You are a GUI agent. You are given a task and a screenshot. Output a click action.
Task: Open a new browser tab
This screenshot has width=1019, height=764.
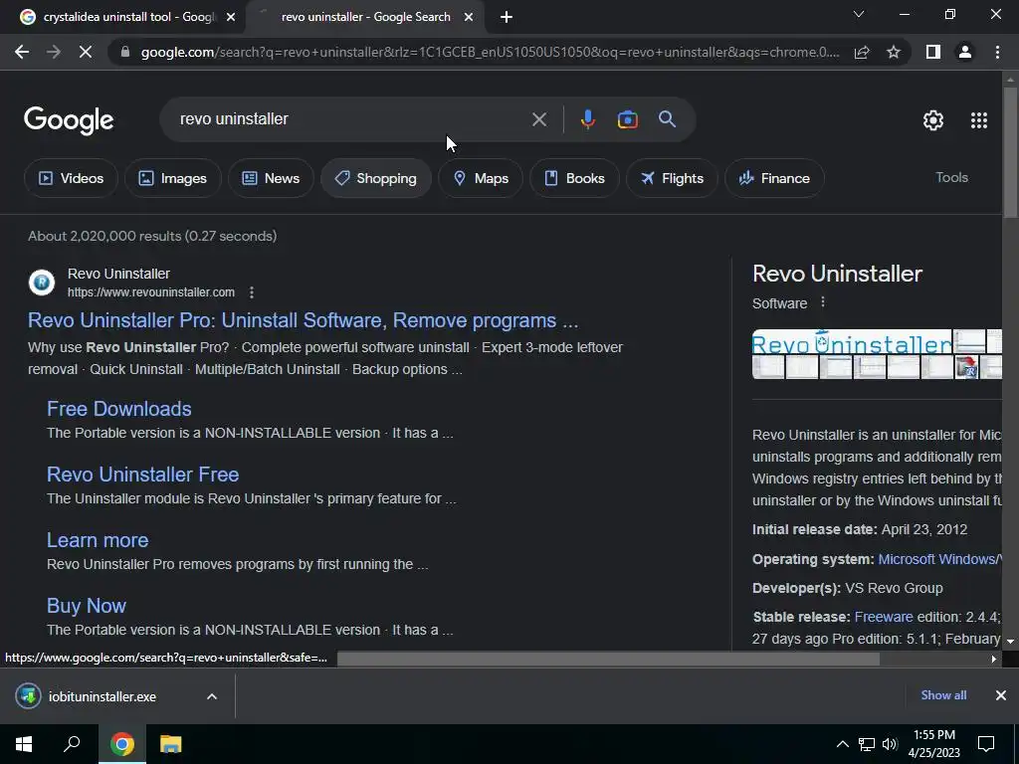[507, 17]
